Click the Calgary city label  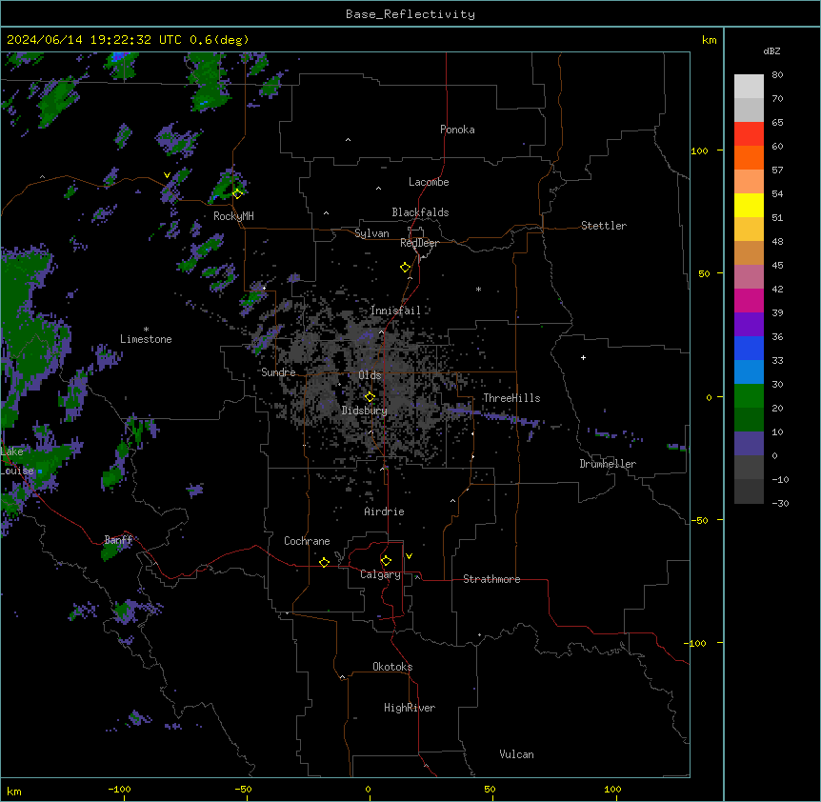pos(380,574)
